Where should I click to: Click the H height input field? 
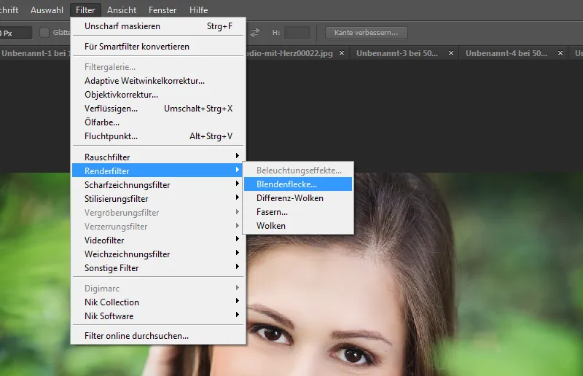click(297, 33)
